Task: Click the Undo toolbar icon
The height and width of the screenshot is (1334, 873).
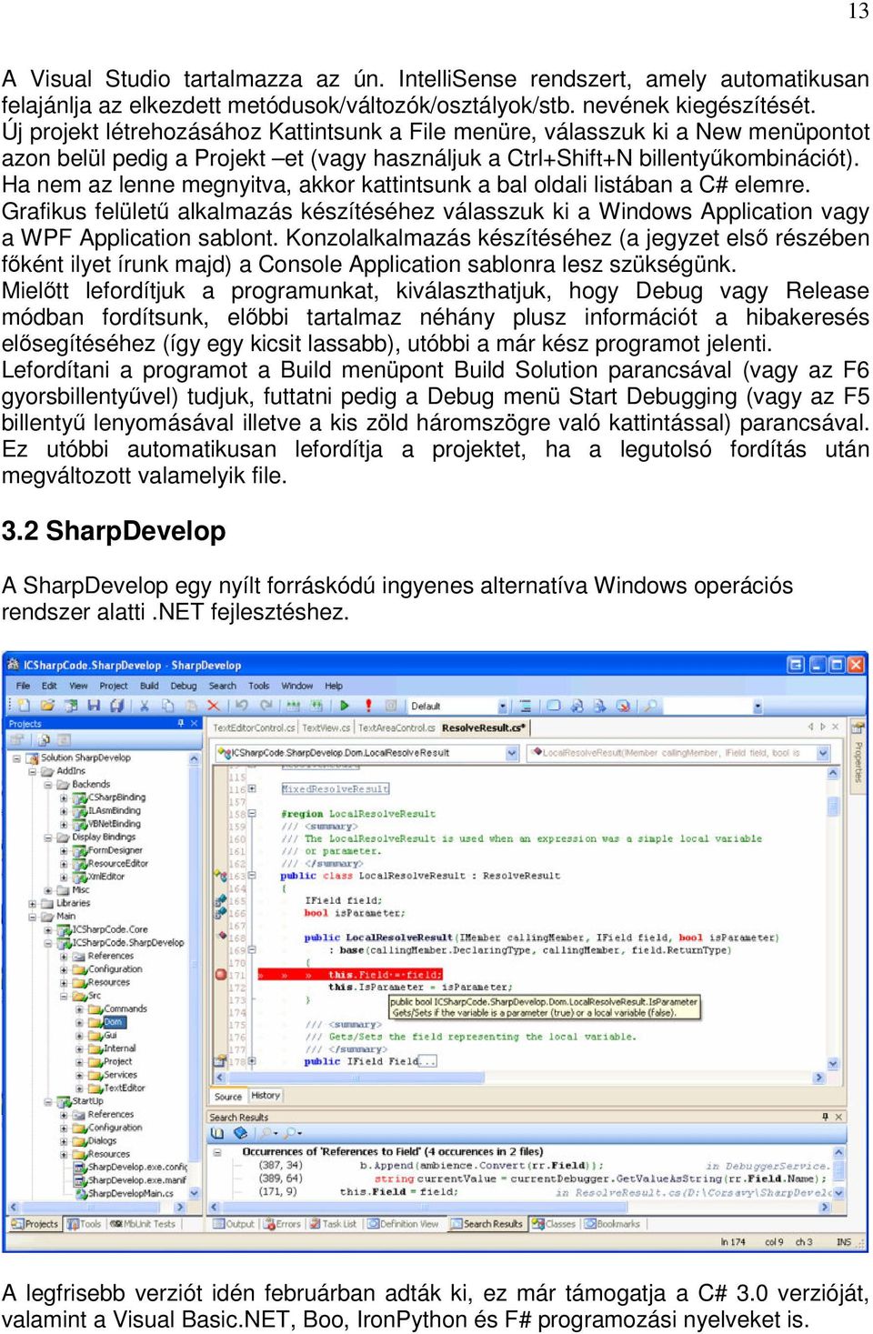Action: pos(242,706)
